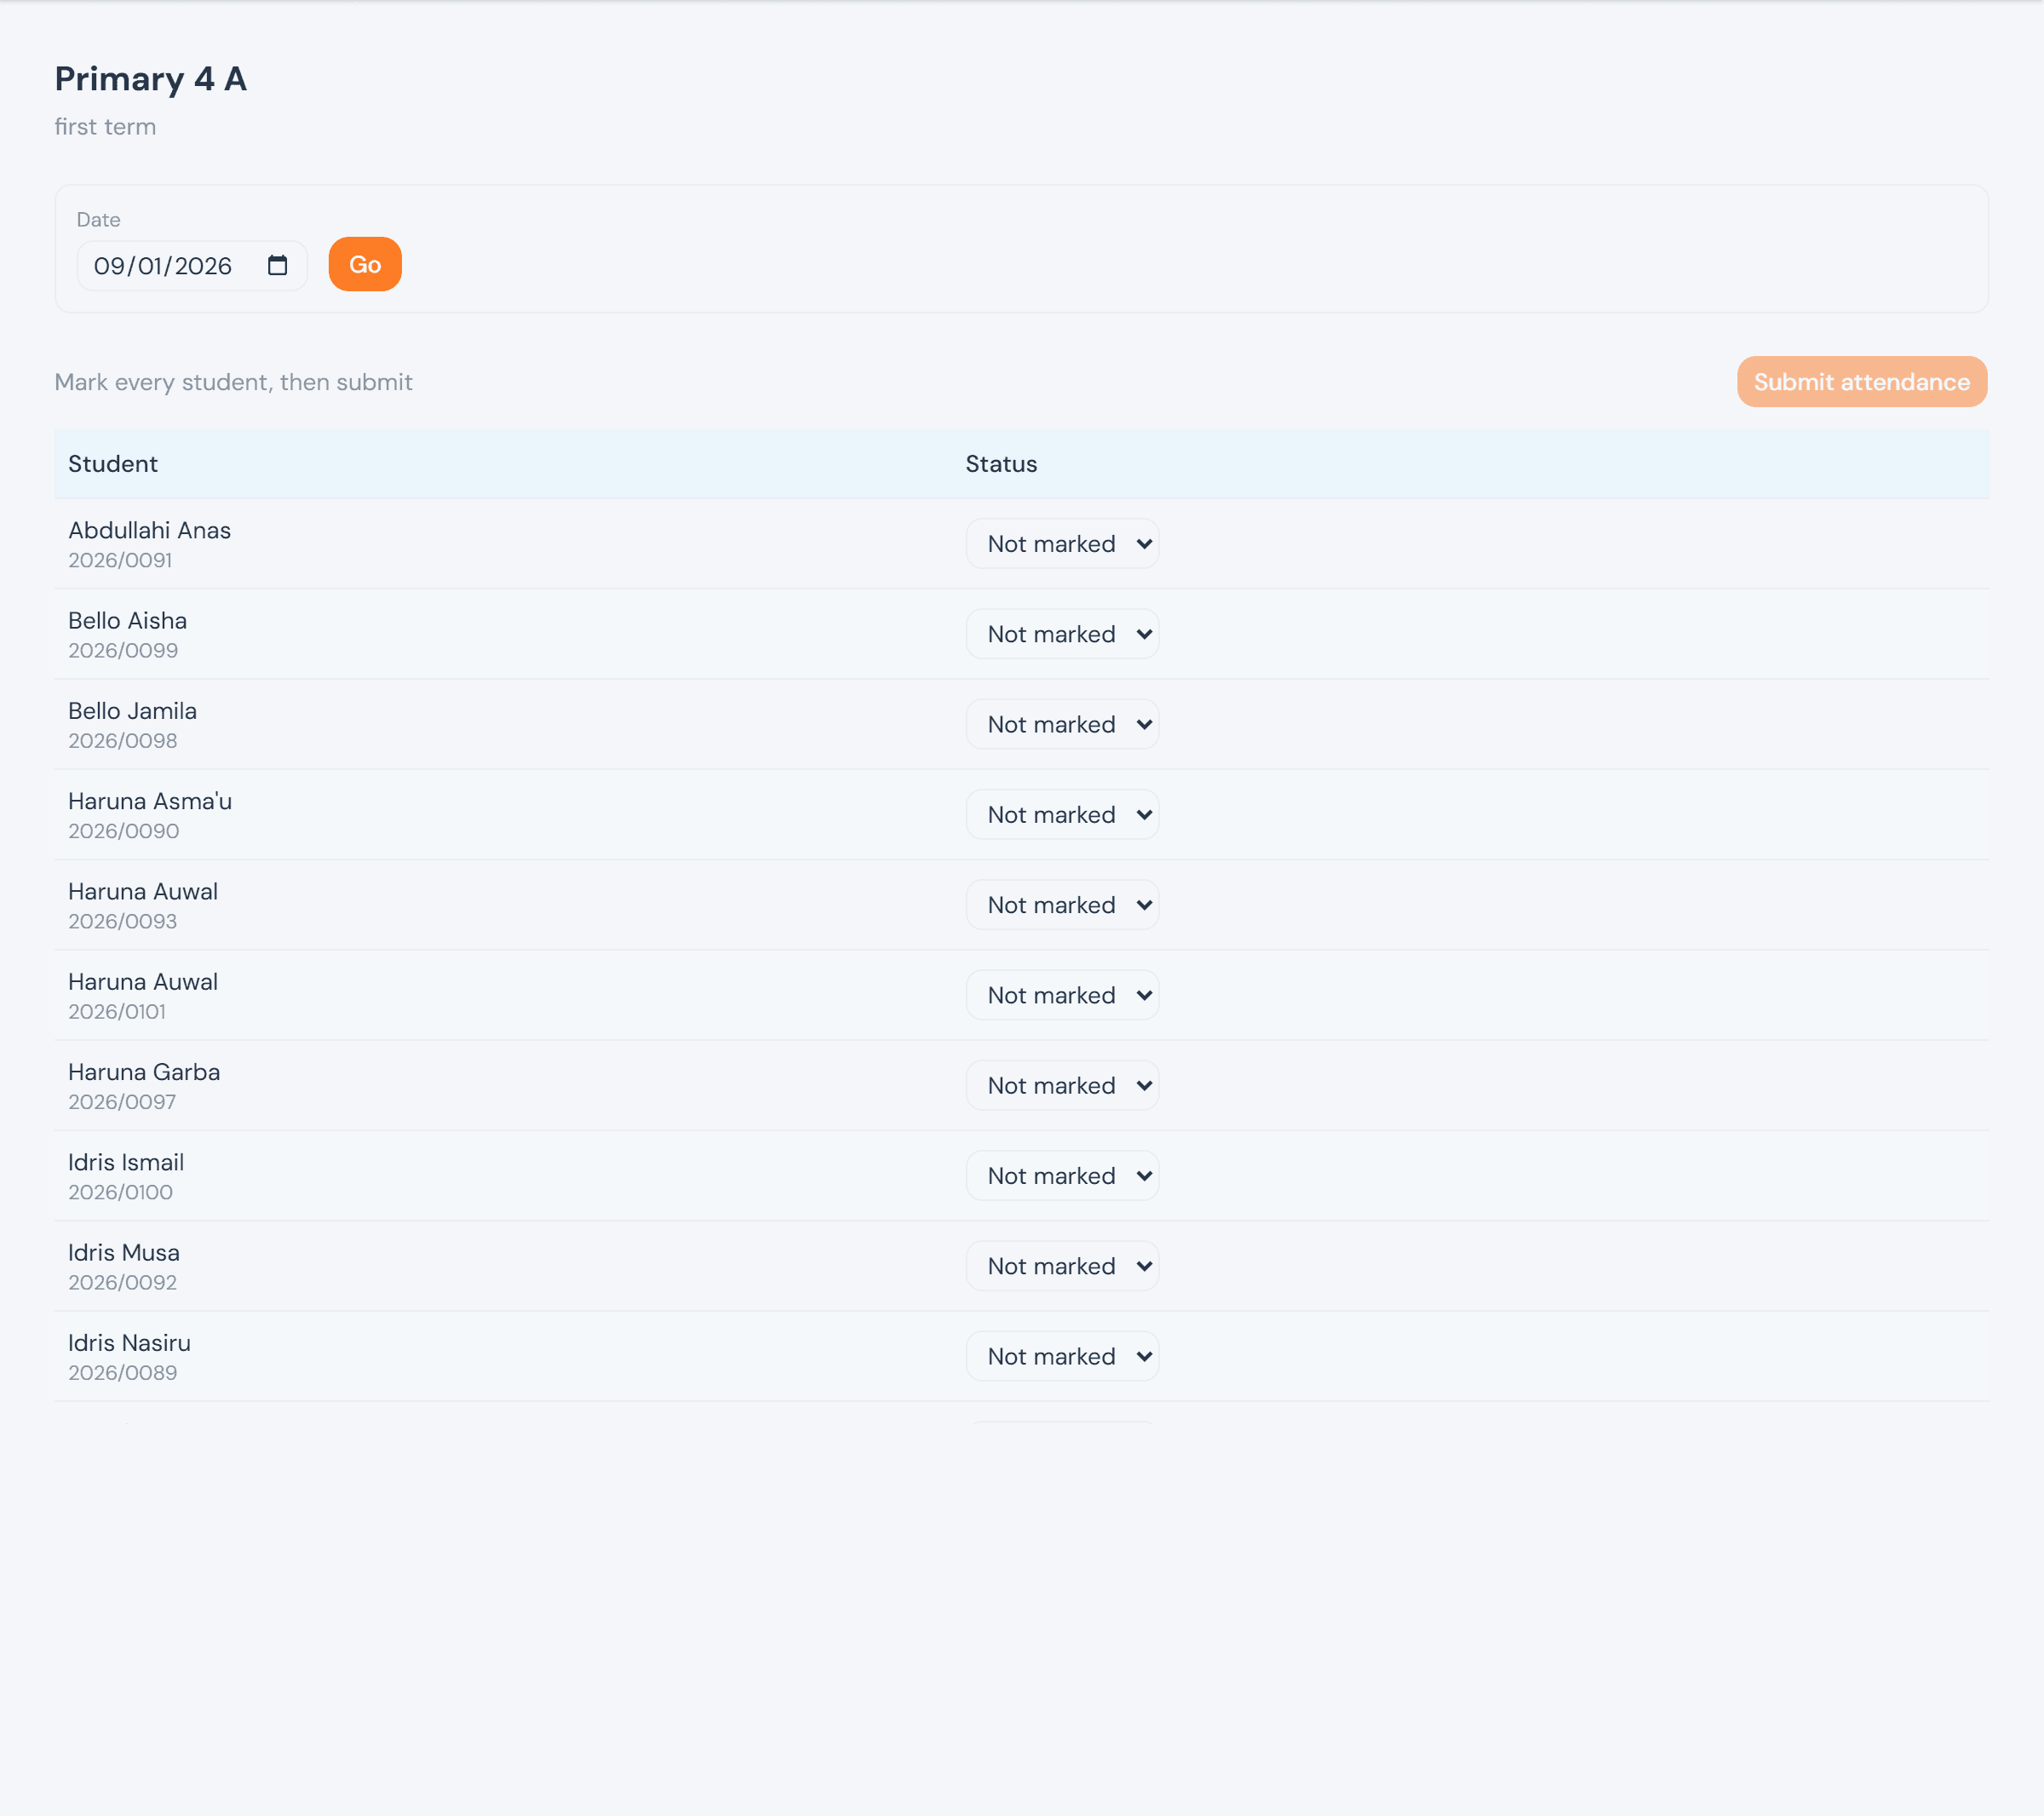Select the name Idris Ismail
The image size is (2044, 1816).
(x=126, y=1162)
